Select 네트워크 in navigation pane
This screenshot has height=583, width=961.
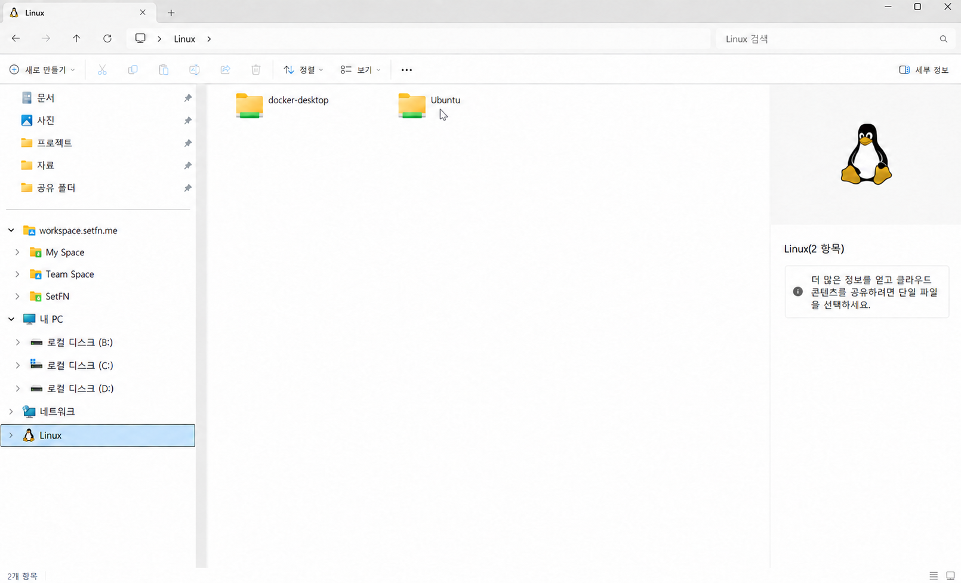(57, 412)
